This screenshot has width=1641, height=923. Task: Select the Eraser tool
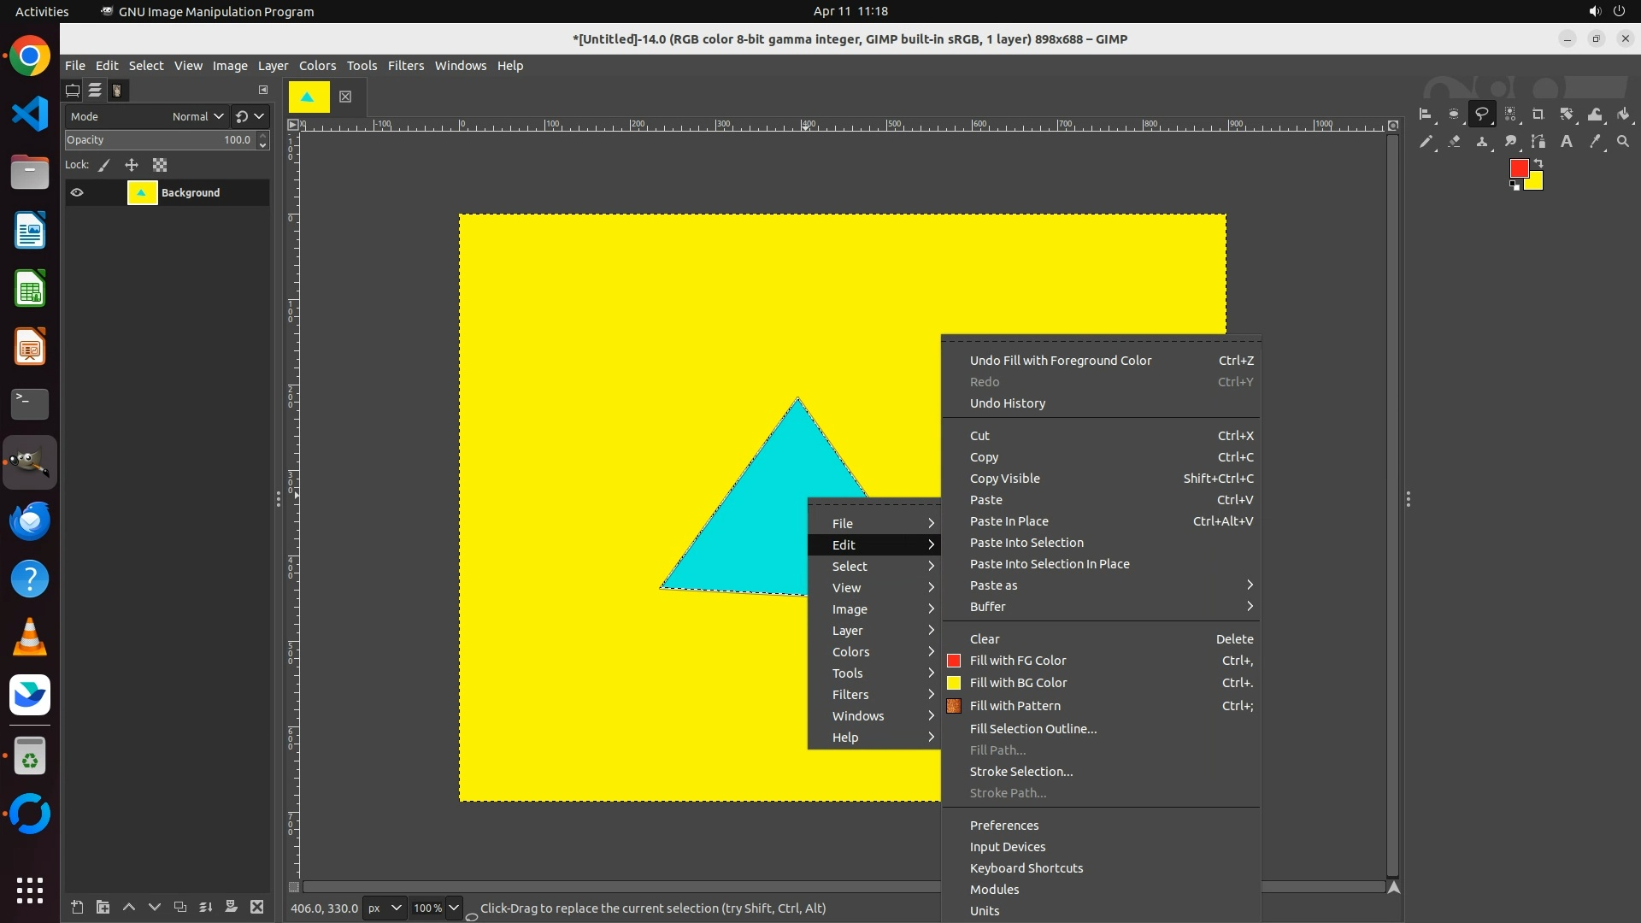(1454, 142)
